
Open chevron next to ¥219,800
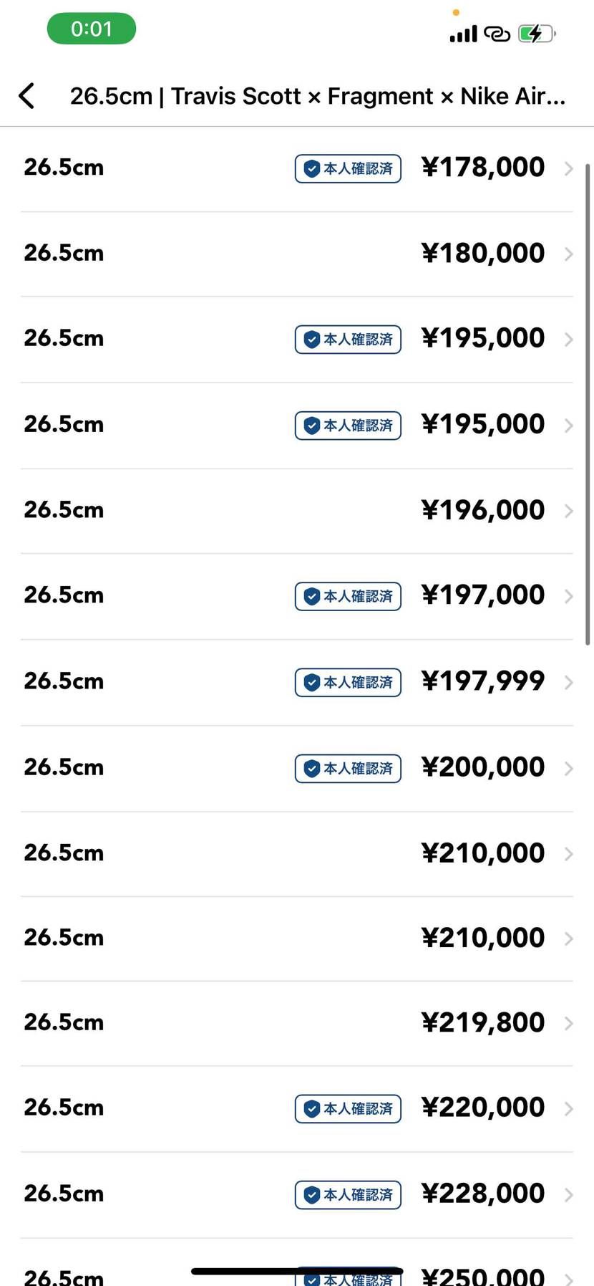tap(569, 1023)
